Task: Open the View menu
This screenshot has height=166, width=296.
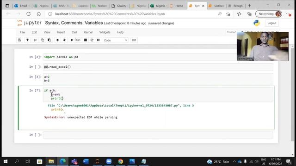Action: 47,32
